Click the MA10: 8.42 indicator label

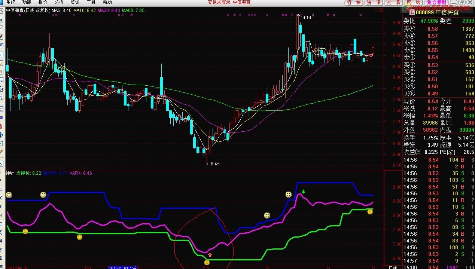click(85, 10)
